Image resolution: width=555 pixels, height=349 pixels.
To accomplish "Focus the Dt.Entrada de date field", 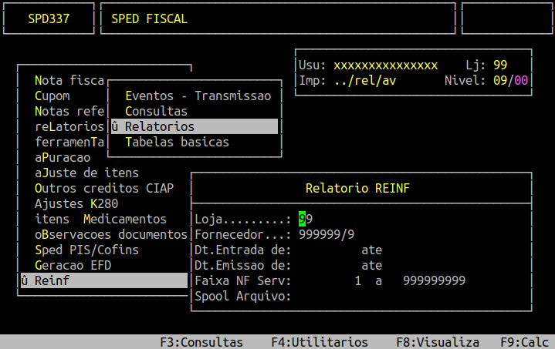I will pos(324,250).
